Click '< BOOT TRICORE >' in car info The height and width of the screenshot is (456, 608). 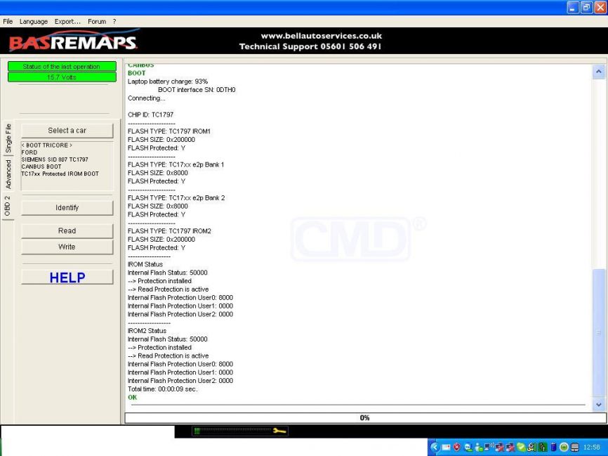point(47,145)
